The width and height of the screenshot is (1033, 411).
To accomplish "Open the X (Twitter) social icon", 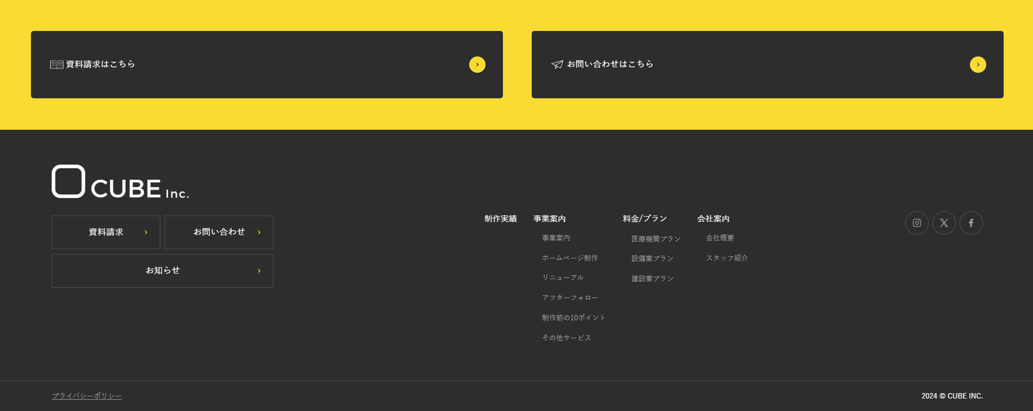I will click(x=944, y=223).
